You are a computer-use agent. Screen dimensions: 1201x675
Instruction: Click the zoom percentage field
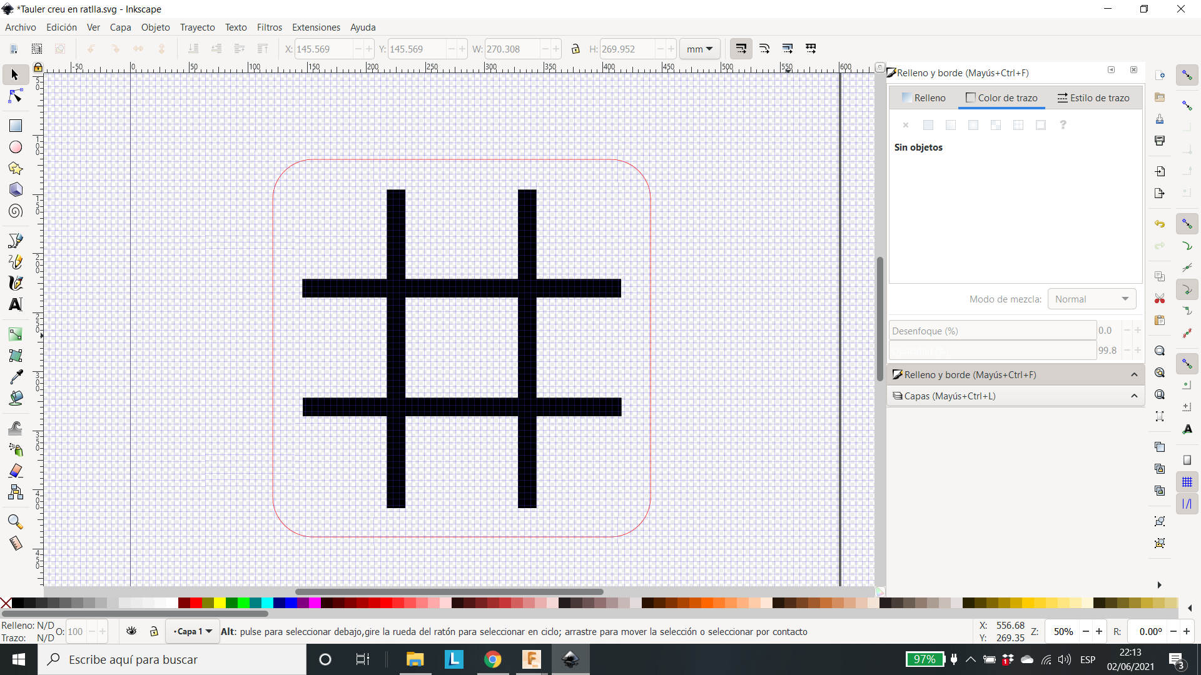point(1063,631)
